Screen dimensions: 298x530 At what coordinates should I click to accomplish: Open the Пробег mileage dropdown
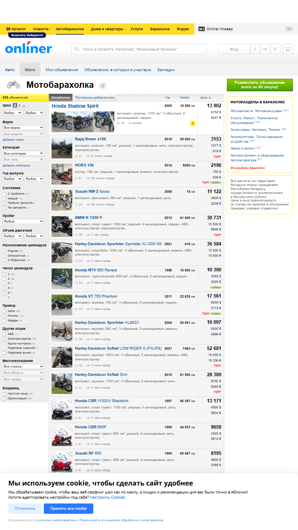[x=23, y=221]
